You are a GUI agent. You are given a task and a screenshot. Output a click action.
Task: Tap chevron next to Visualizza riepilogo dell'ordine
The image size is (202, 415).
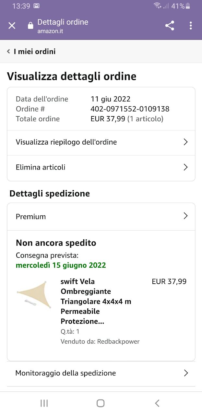pos(185,142)
